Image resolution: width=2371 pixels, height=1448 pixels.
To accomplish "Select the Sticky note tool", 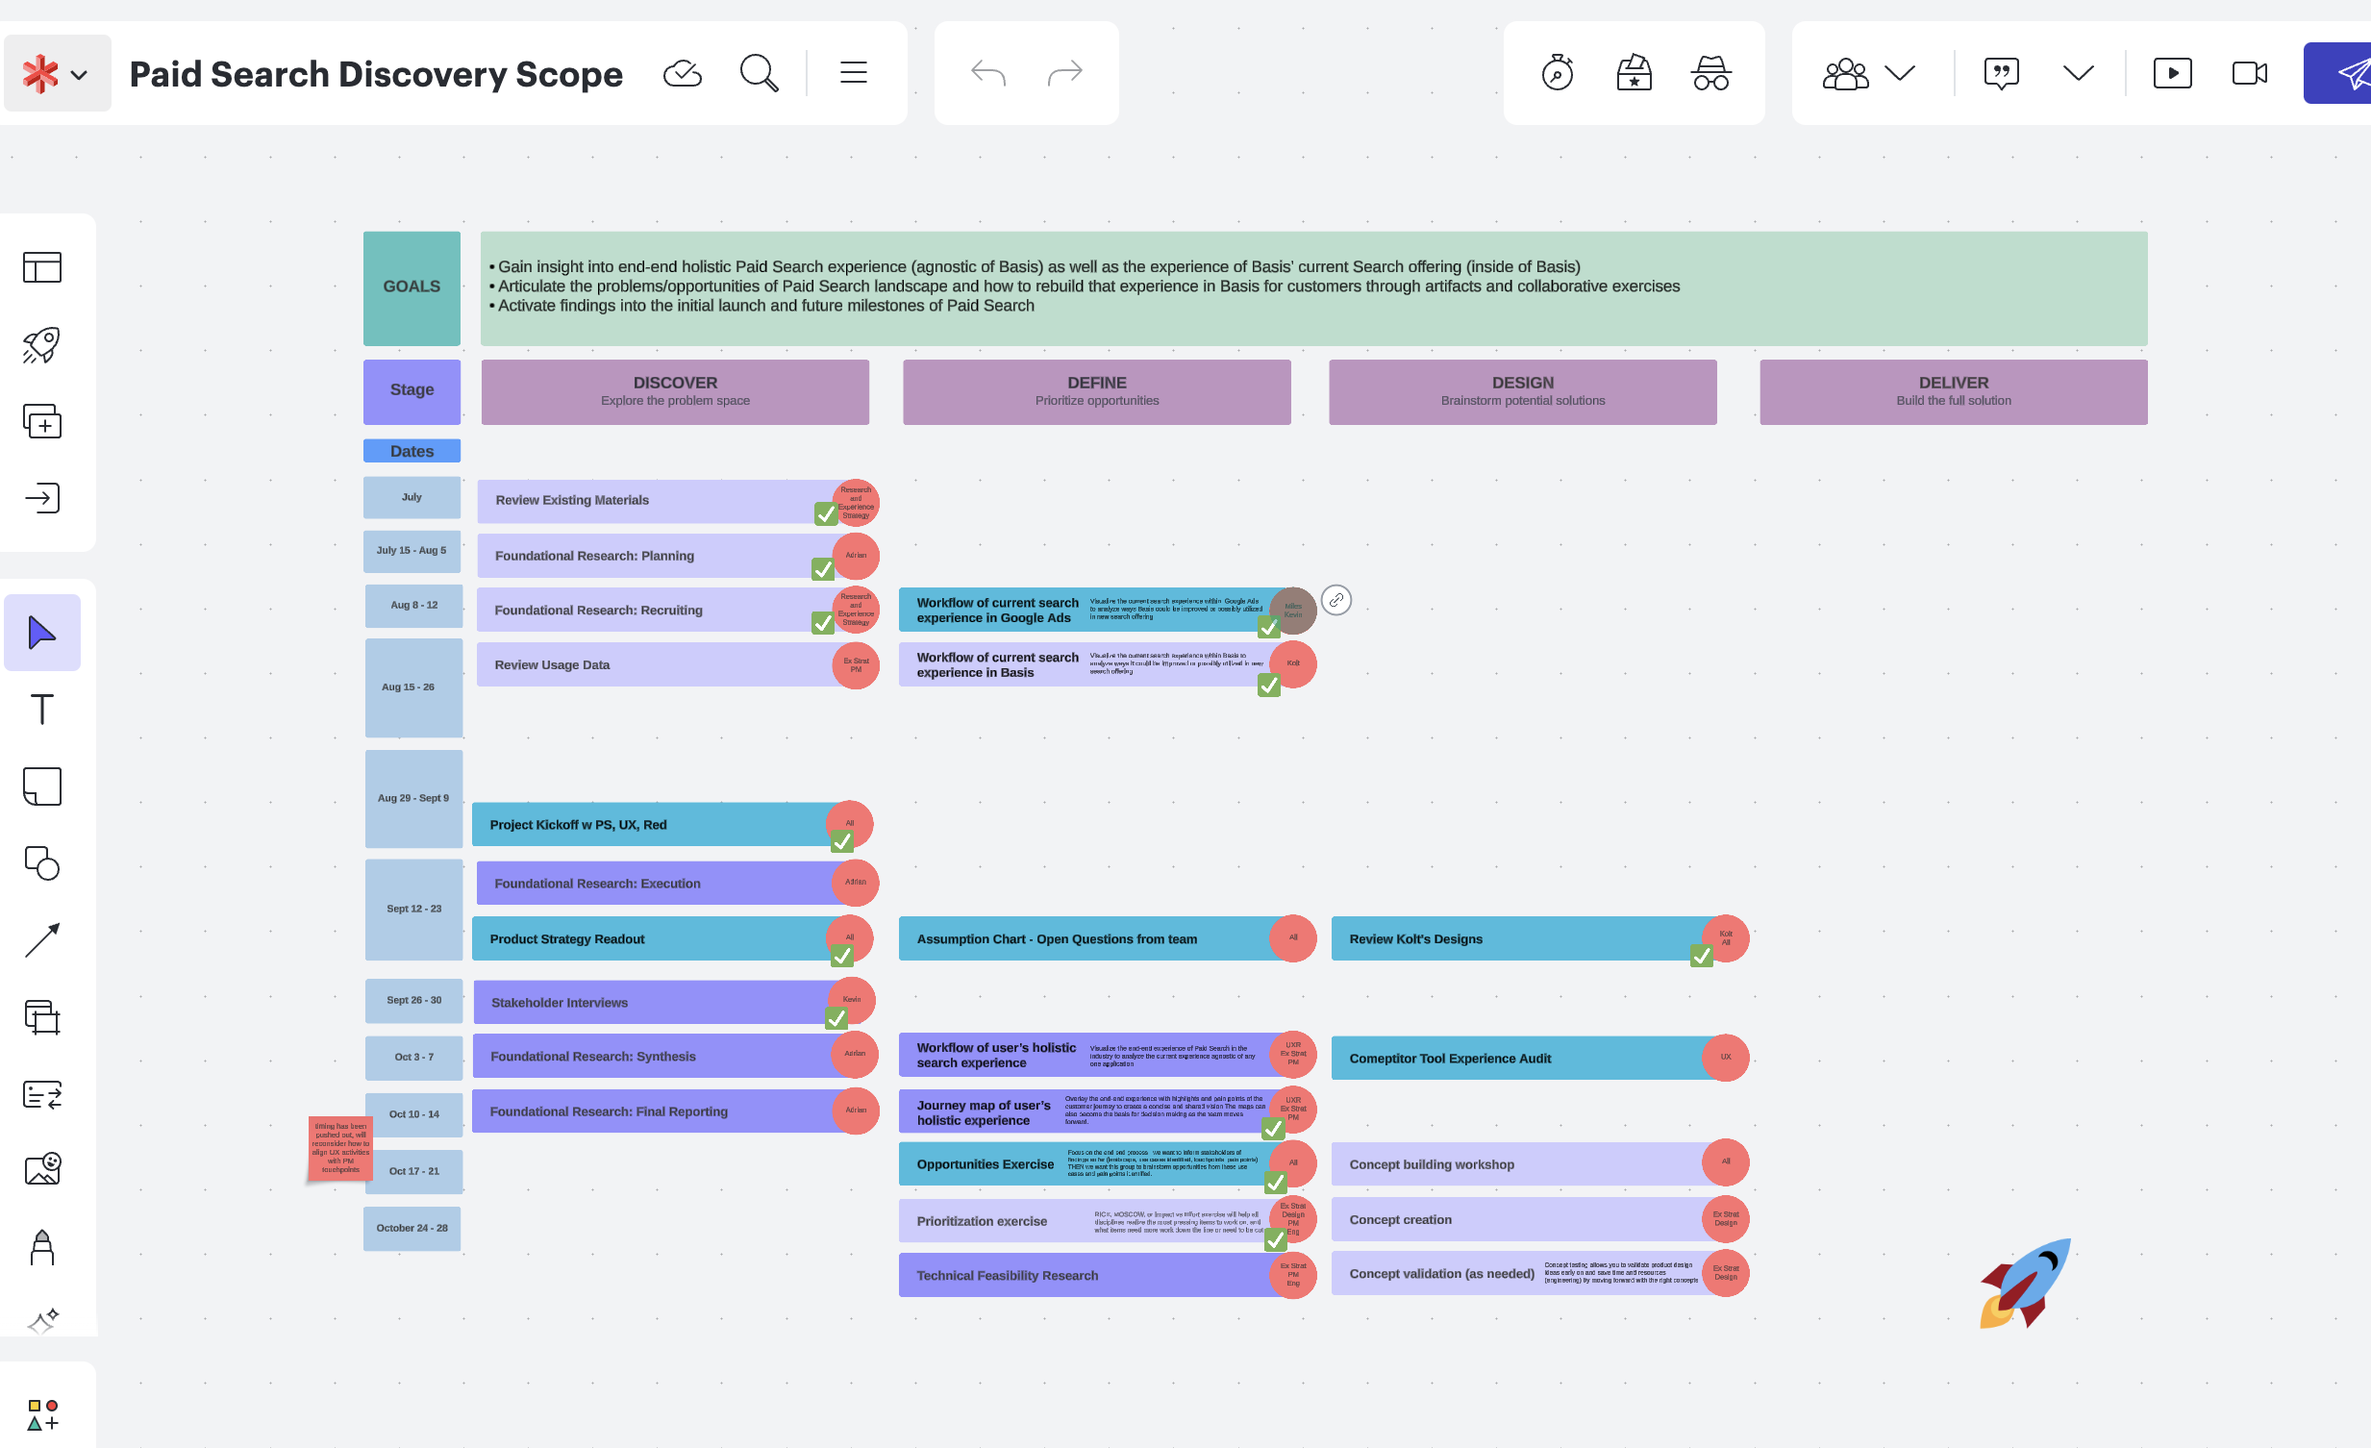I will click(x=41, y=787).
